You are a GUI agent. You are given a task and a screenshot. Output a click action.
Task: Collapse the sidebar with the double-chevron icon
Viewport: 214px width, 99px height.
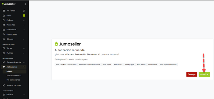pos(25,4)
